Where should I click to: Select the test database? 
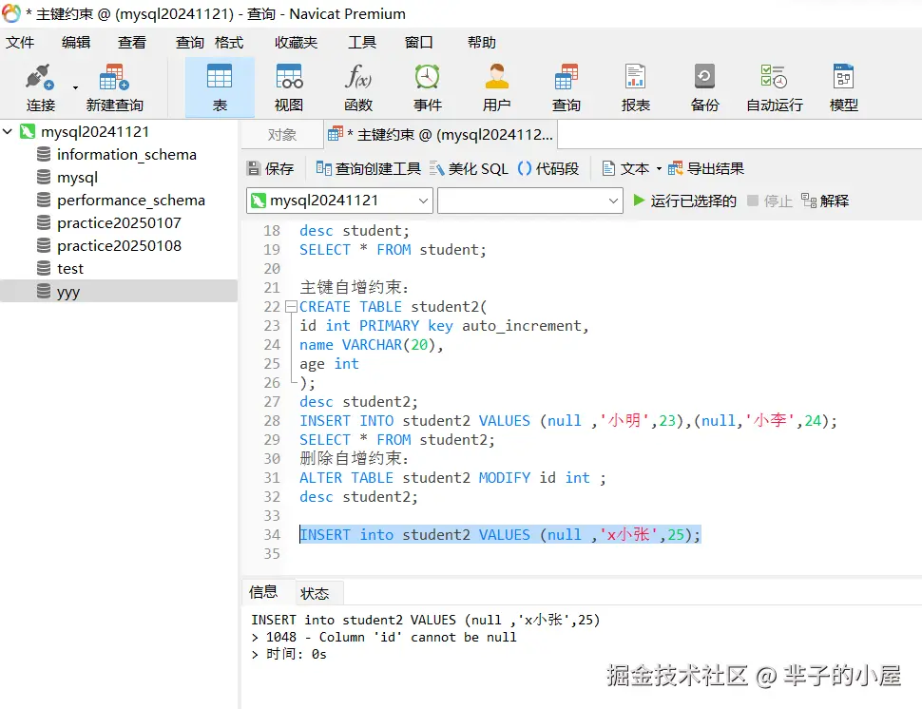(x=70, y=269)
